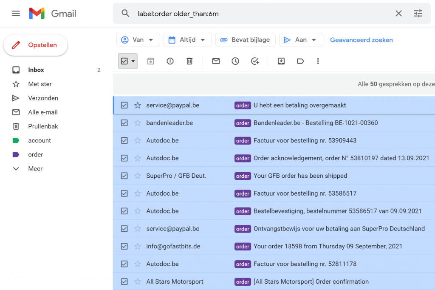Show search options sliders icon
The width and height of the screenshot is (435, 290).
click(418, 13)
